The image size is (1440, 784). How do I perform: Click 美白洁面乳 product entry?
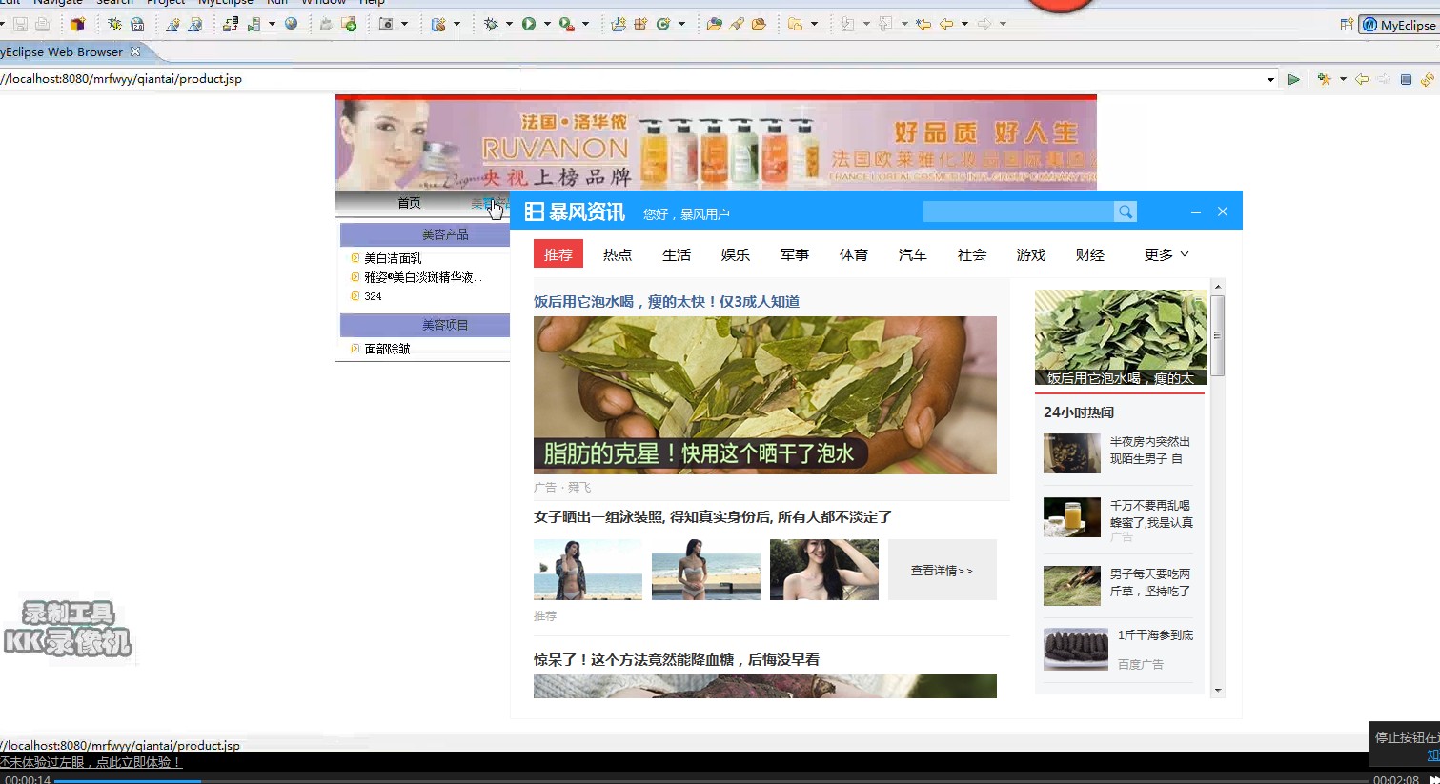click(393, 258)
